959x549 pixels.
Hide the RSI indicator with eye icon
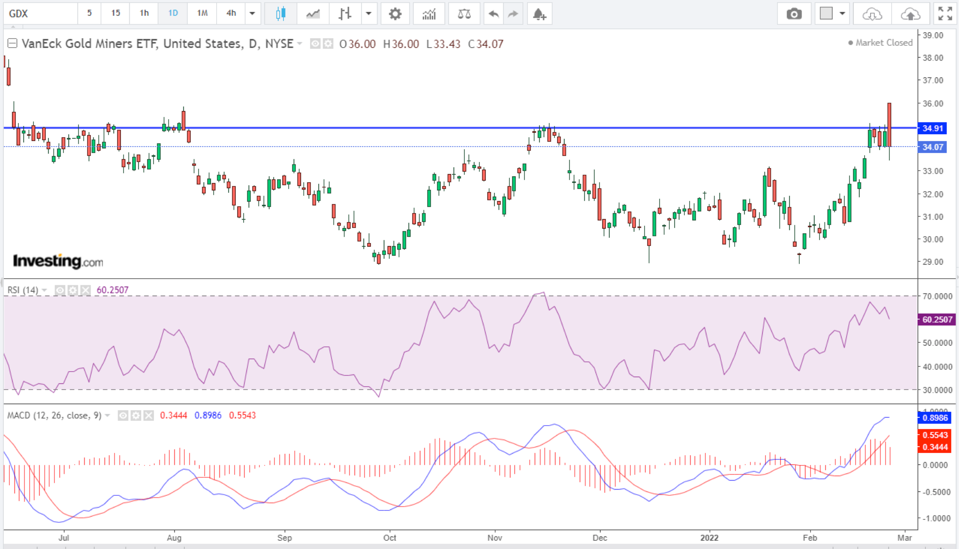[59, 290]
